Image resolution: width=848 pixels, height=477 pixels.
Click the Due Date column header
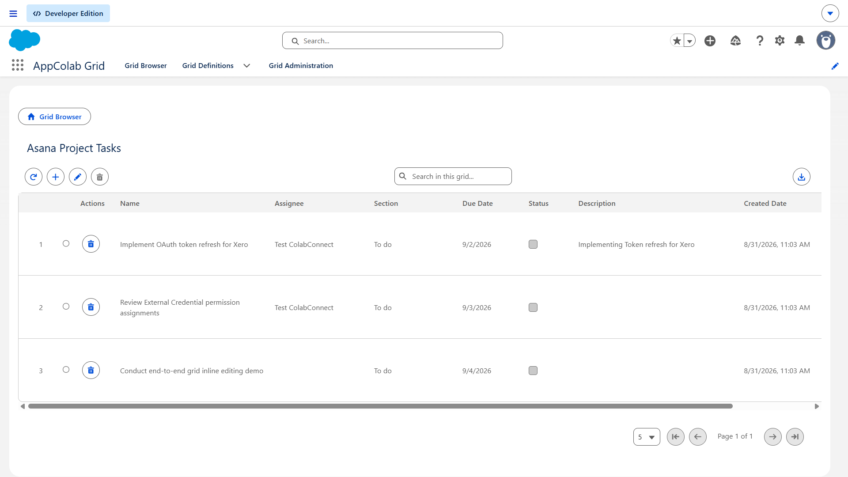coord(477,203)
